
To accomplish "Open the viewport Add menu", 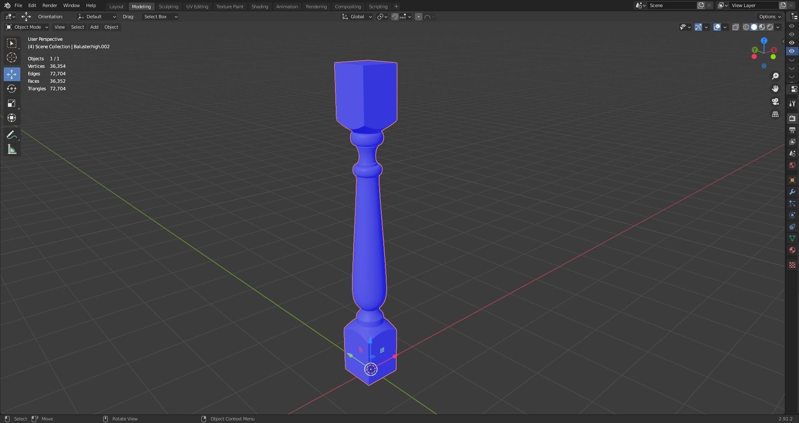I will click(x=94, y=27).
